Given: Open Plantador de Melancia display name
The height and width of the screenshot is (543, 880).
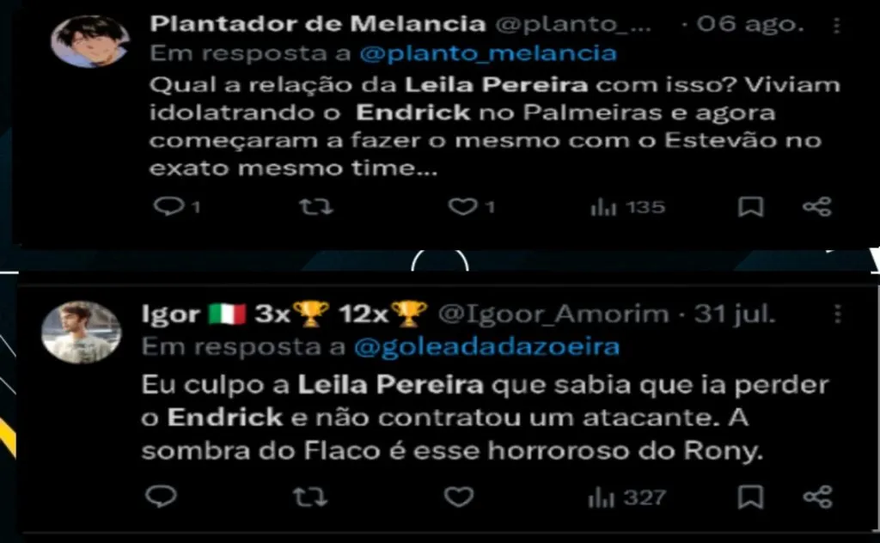Looking at the screenshot, I should (x=318, y=24).
